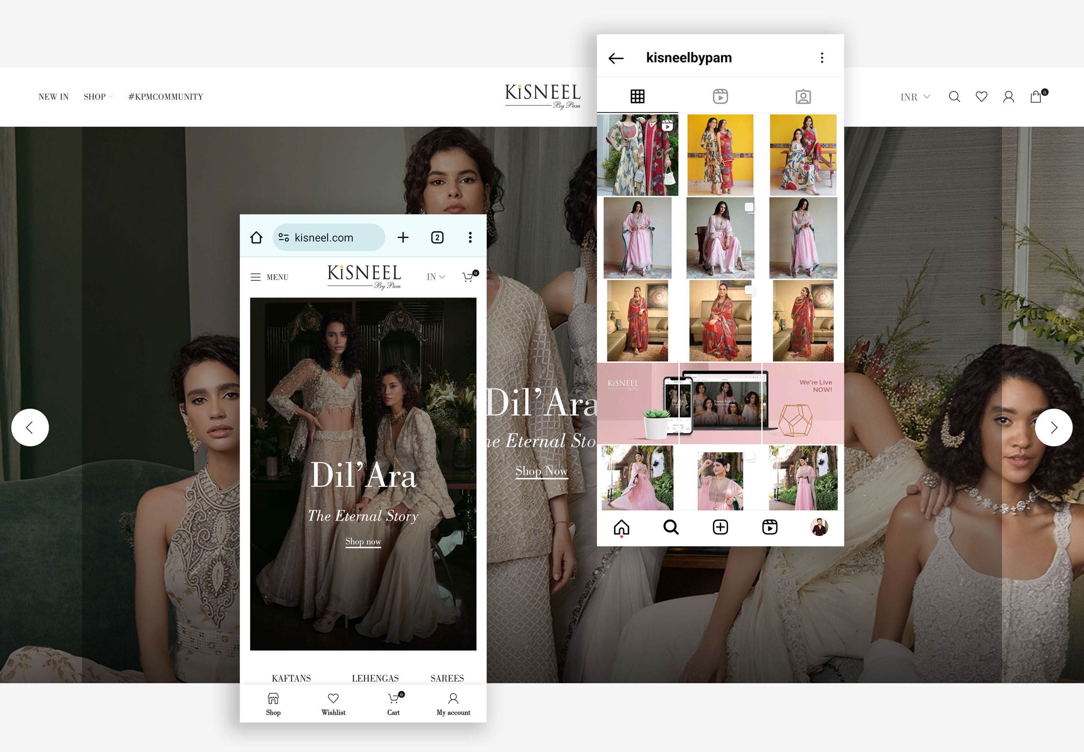
Task: Open tab switcher showing 2 tabs
Action: click(437, 238)
